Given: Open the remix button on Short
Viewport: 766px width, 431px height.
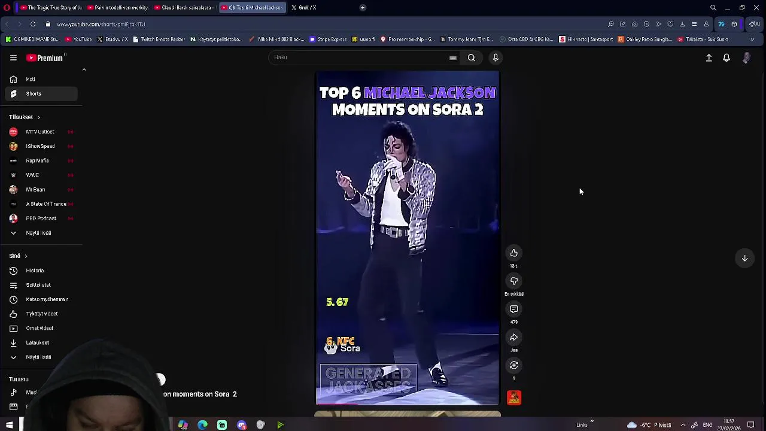Looking at the screenshot, I should pyautogui.click(x=514, y=365).
